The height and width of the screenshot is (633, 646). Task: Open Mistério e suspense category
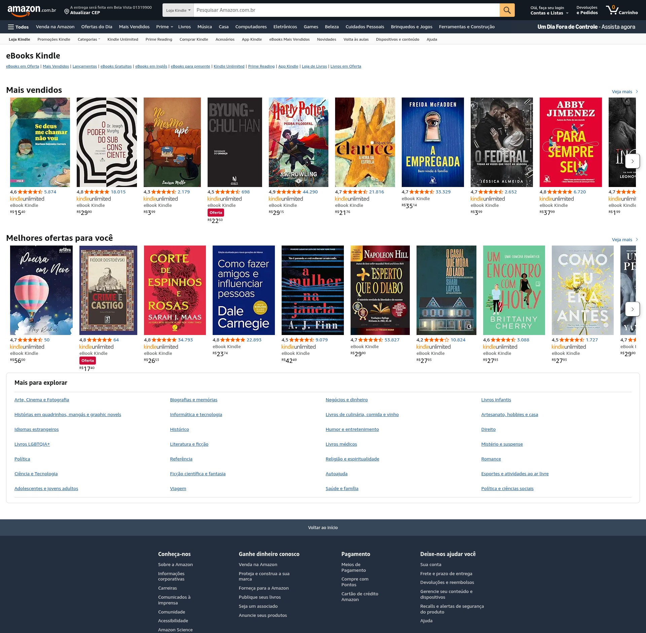point(502,444)
